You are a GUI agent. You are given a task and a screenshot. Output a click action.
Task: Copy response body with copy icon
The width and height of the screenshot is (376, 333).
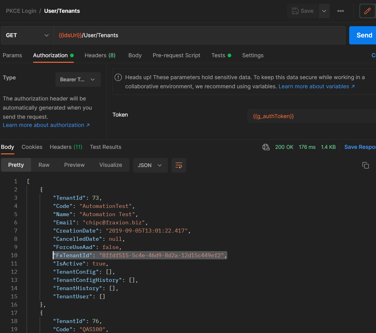365,165
